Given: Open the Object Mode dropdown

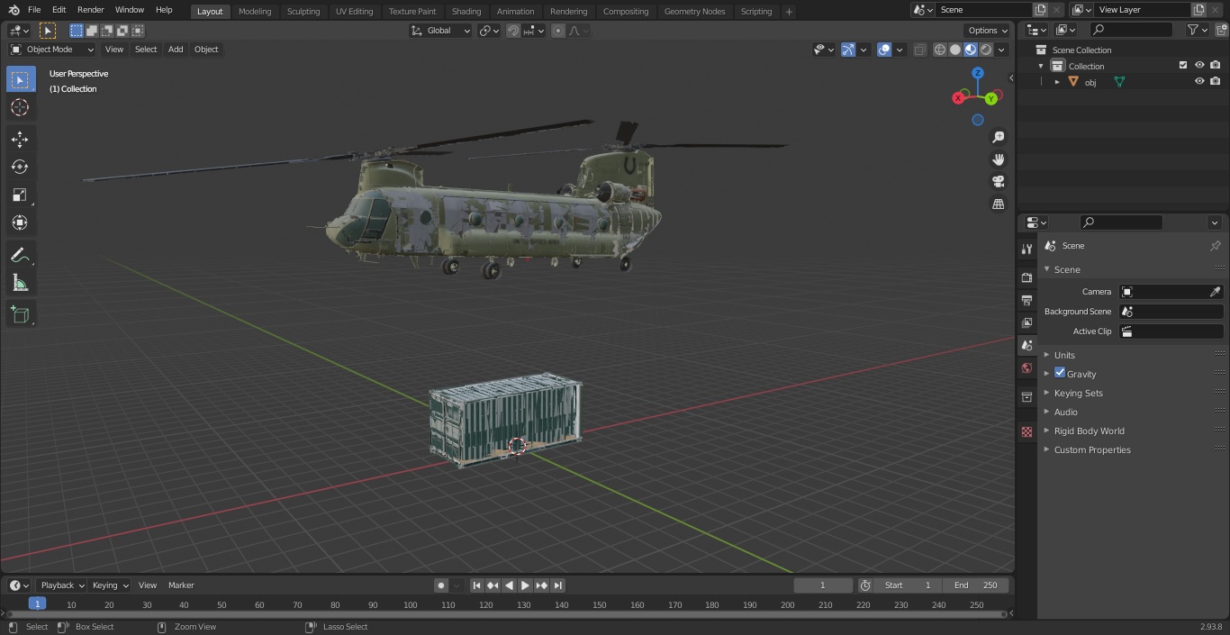Looking at the screenshot, I should coord(51,50).
